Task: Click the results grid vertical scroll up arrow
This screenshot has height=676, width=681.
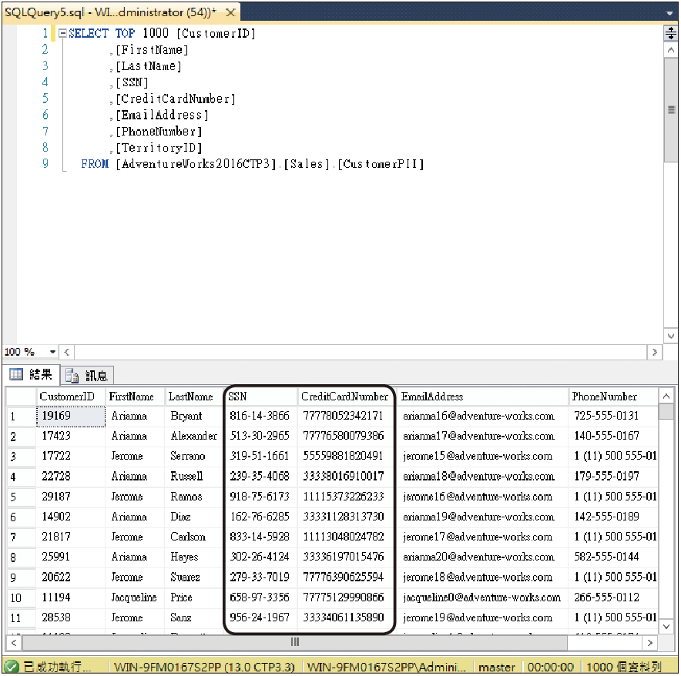Action: [x=666, y=396]
